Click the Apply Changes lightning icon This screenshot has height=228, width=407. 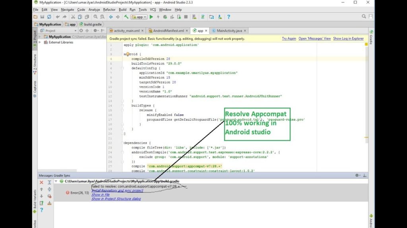click(x=158, y=17)
